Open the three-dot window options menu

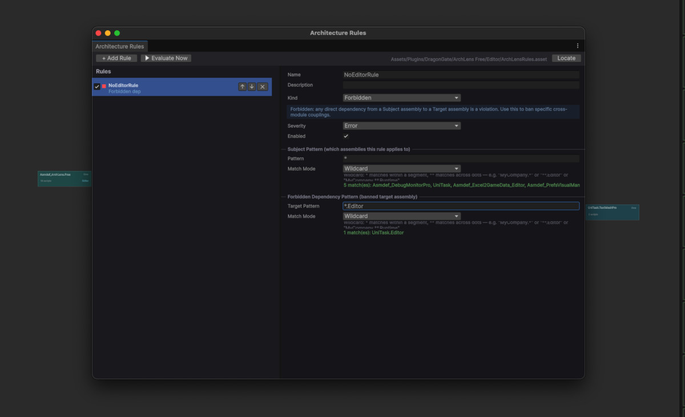577,46
